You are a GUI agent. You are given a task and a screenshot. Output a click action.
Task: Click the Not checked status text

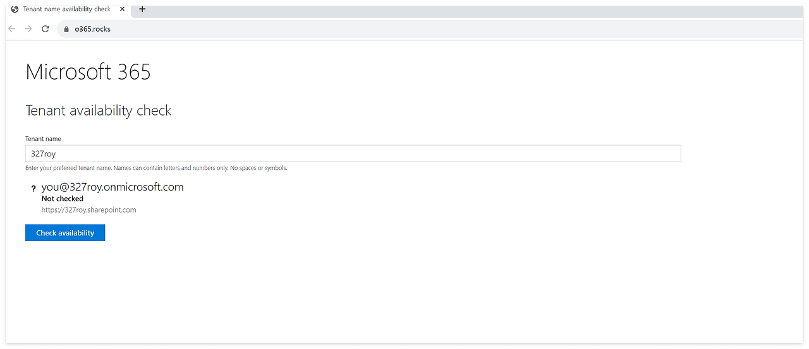(63, 199)
